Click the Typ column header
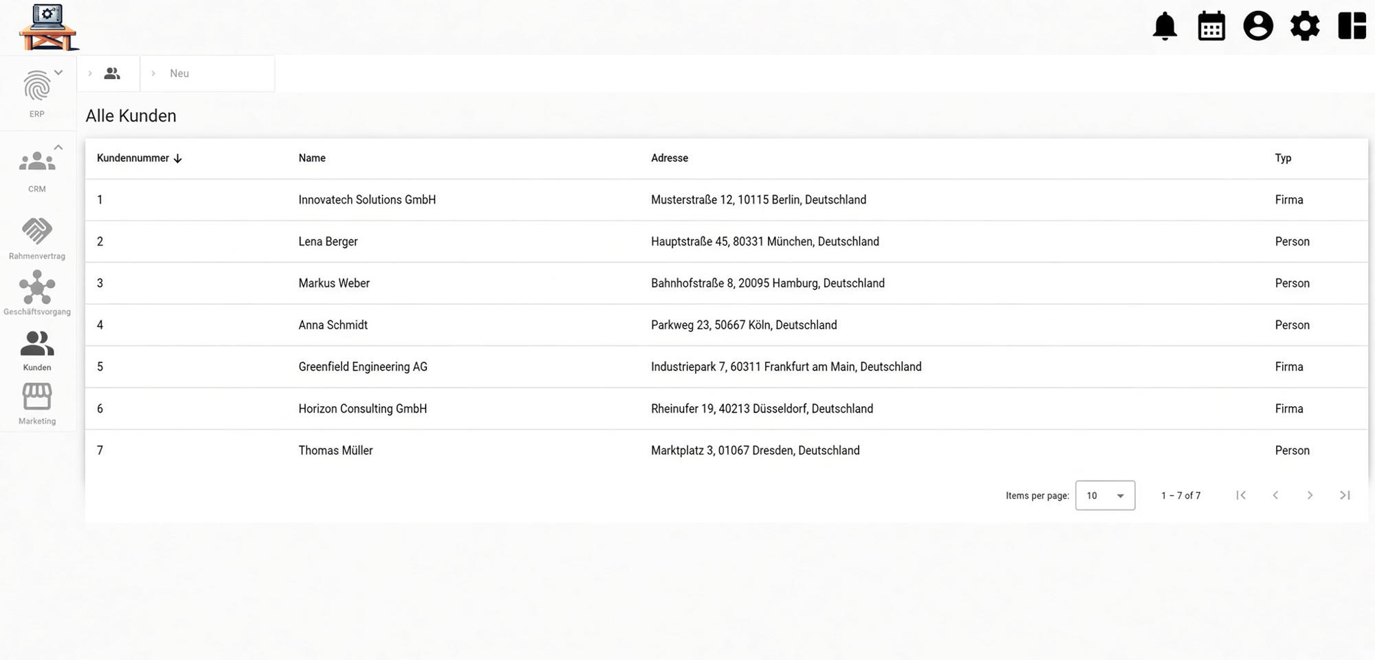 click(x=1283, y=158)
